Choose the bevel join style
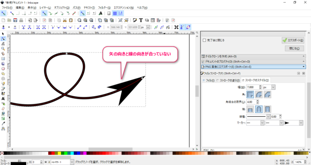Viewport: 311px width, 165px height. tap(268, 95)
